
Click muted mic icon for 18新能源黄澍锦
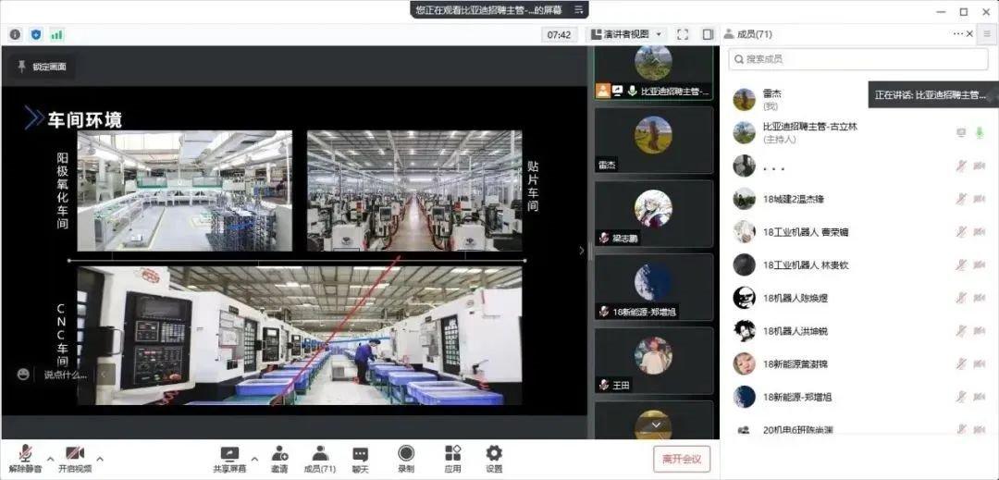[961, 364]
